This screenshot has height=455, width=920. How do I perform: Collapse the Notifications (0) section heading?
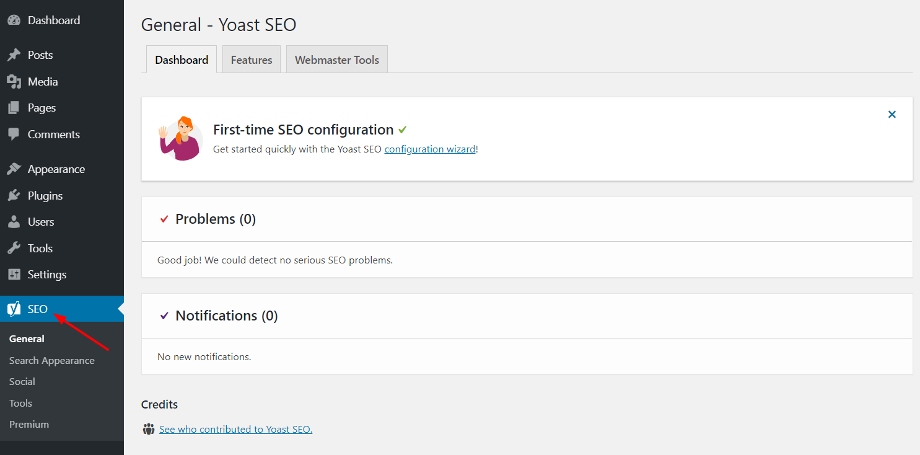[x=227, y=316]
